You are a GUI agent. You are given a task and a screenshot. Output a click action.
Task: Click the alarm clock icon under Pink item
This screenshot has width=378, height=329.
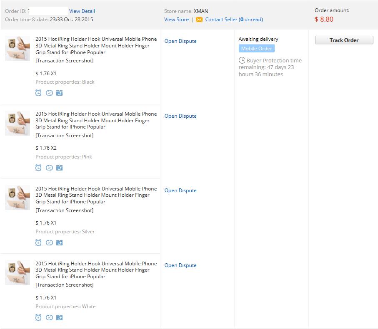click(x=38, y=168)
